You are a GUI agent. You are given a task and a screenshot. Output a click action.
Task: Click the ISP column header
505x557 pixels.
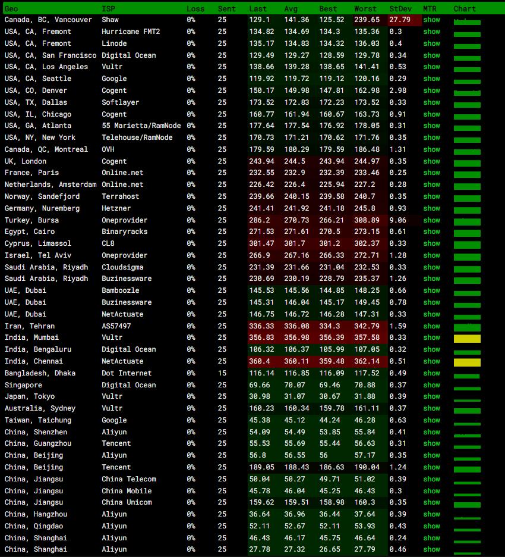108,9
